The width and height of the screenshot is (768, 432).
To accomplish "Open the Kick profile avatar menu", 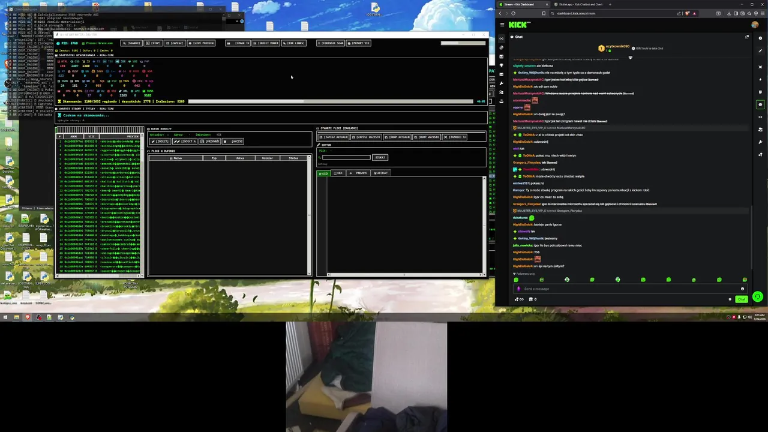I will coord(755,25).
